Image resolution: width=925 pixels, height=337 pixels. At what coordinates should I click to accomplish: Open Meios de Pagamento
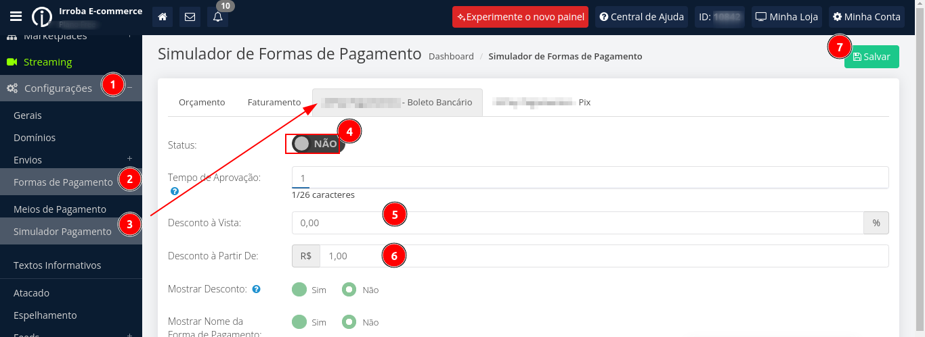pyautogui.click(x=60, y=209)
